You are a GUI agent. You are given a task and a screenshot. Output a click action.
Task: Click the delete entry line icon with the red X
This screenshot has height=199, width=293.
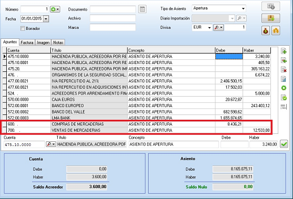point(284,69)
